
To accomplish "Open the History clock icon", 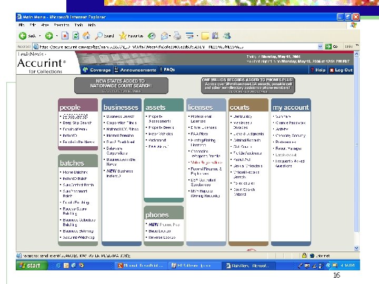I will 152,36.
